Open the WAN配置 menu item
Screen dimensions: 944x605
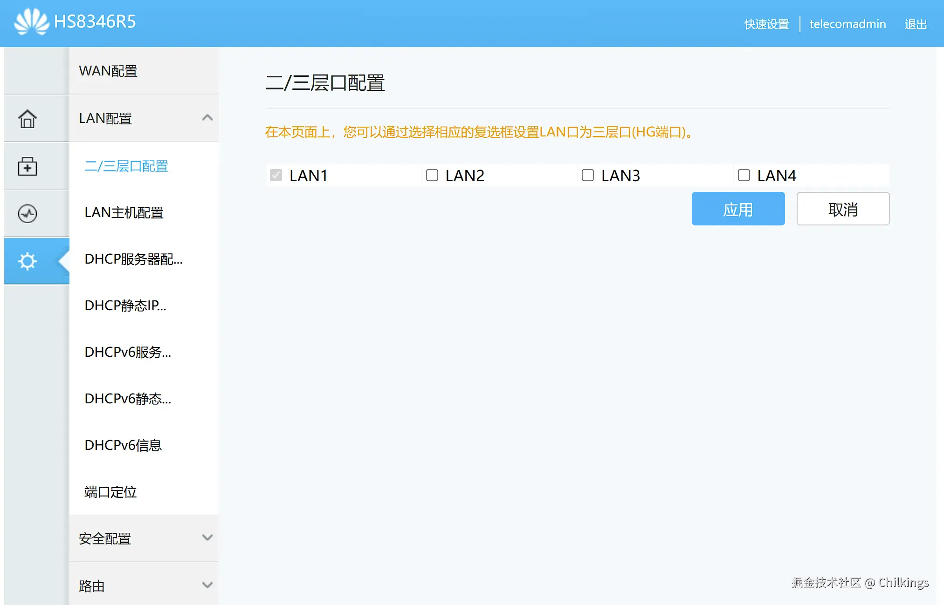coord(108,71)
